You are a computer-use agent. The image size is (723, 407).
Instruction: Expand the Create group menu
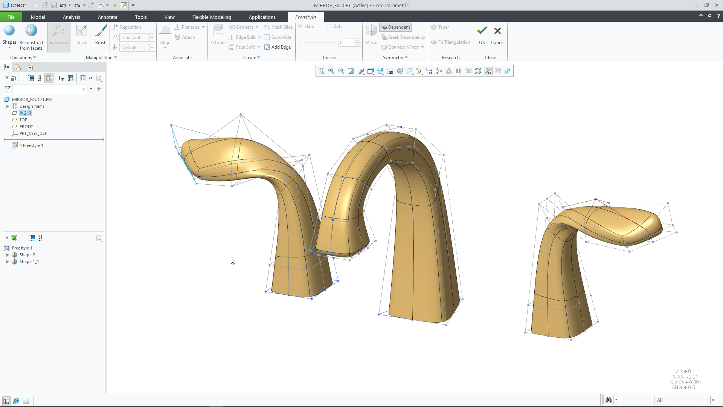251,58
